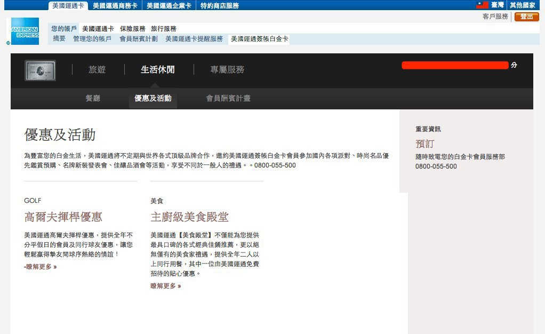This screenshot has width=545, height=334.
Task: Choose 其他國家 link
Action: pyautogui.click(x=523, y=5)
